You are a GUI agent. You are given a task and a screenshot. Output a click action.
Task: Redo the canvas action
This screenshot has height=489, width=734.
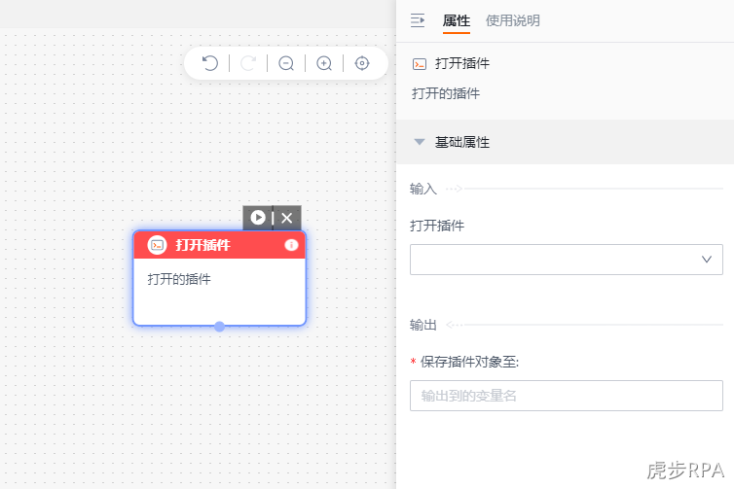pyautogui.click(x=248, y=63)
